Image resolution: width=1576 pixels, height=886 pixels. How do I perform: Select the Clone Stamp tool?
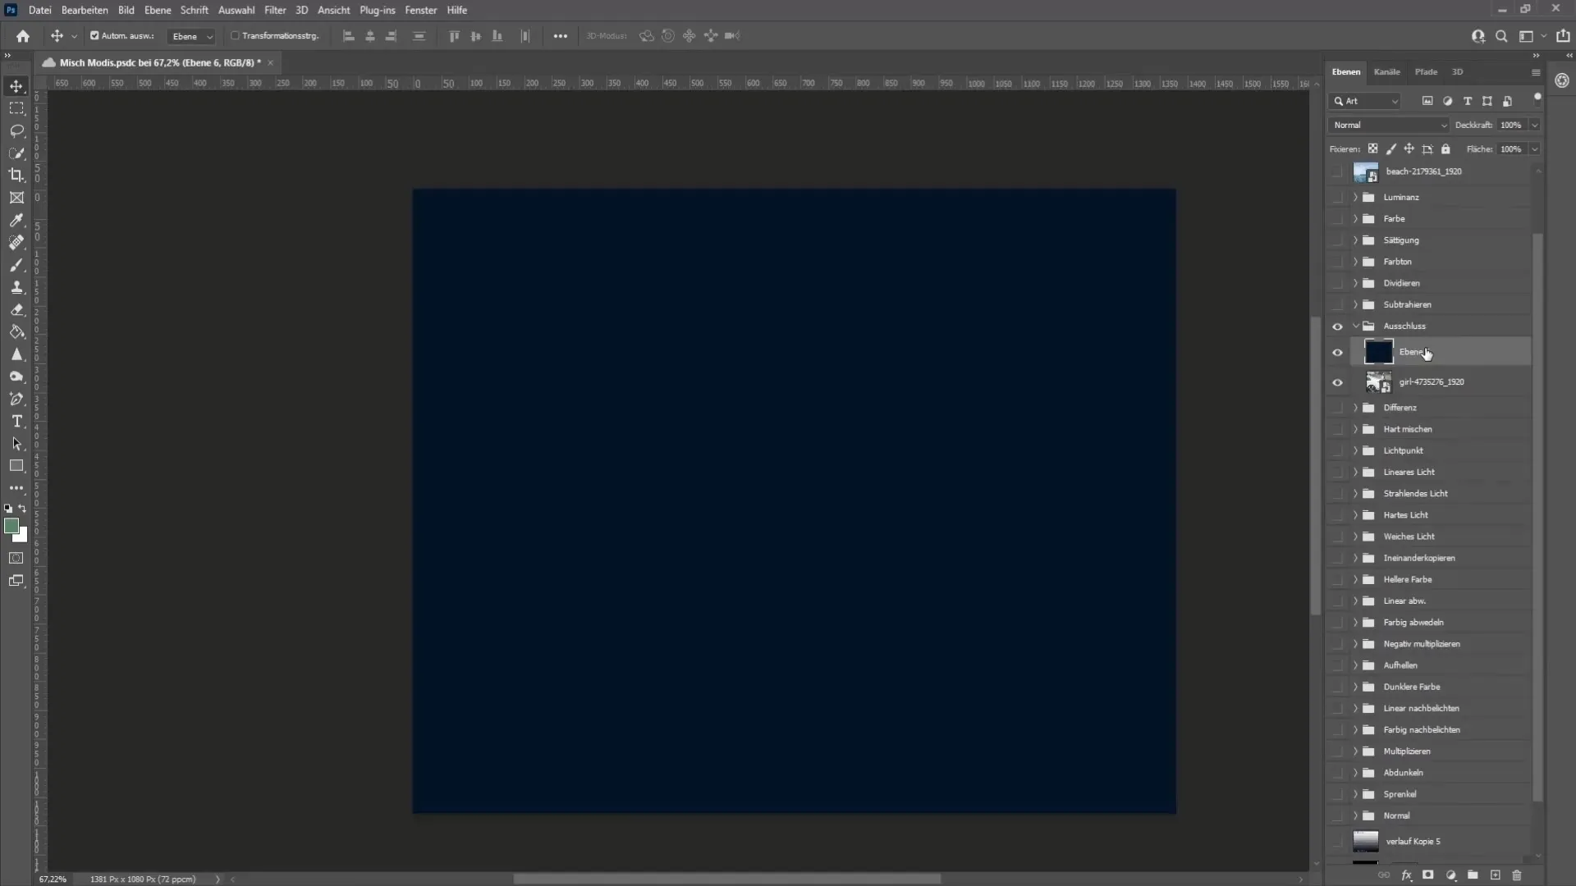point(16,288)
